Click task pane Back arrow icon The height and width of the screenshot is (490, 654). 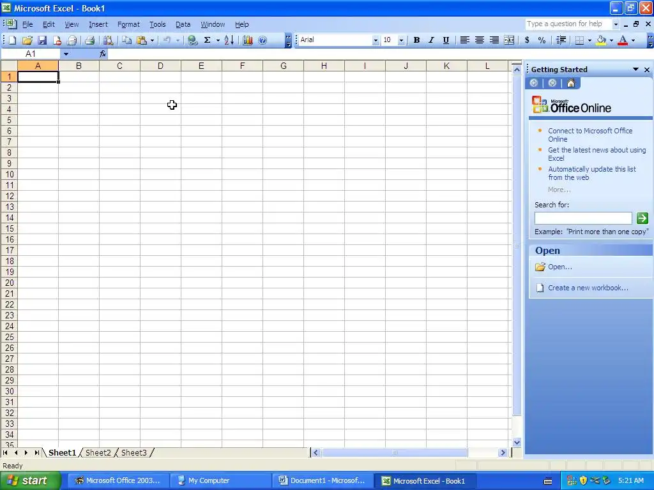pos(533,83)
